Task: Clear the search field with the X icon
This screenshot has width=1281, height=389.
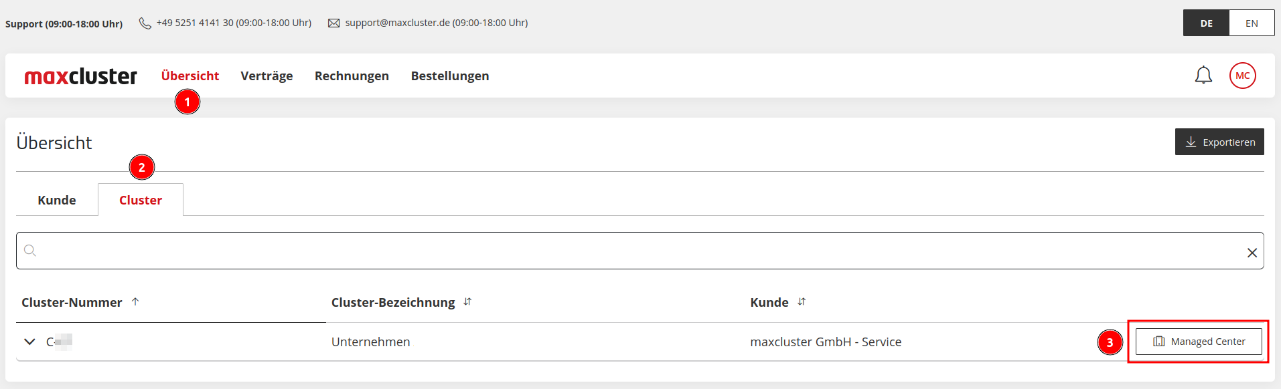Action: (1252, 253)
